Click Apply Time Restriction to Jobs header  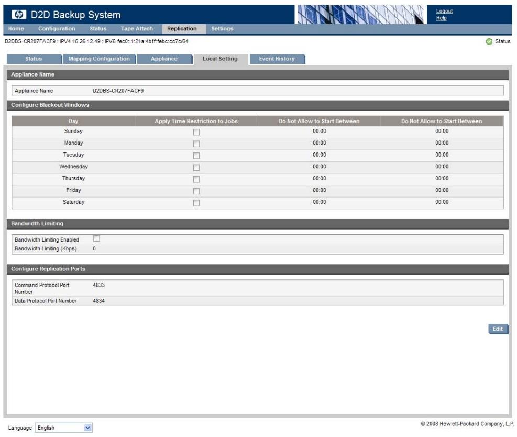coord(196,121)
